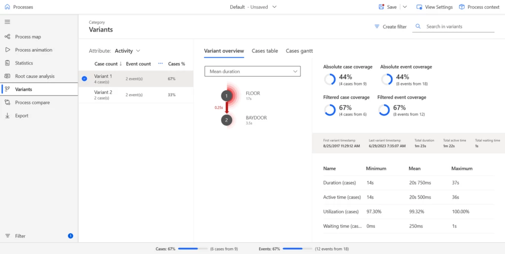Open Process compare in the sidebar
Image resolution: width=505 pixels, height=254 pixels.
[32, 102]
